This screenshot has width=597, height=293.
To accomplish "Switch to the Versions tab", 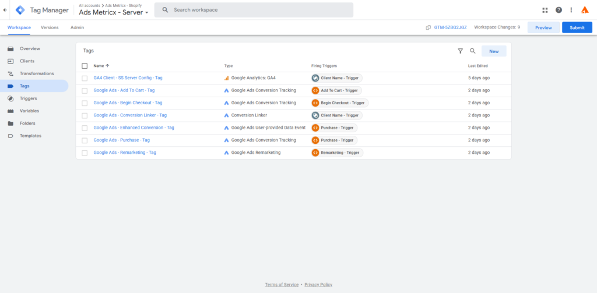I will tap(50, 27).
